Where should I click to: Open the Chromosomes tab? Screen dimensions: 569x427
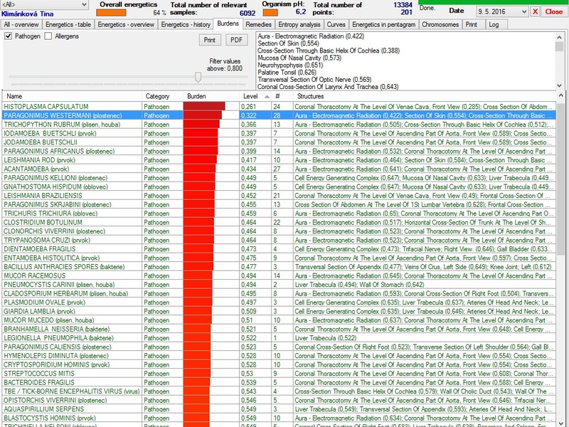tap(440, 24)
